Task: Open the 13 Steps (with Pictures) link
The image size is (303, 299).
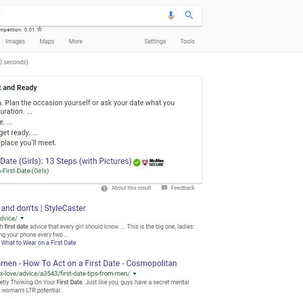Action: (66, 161)
